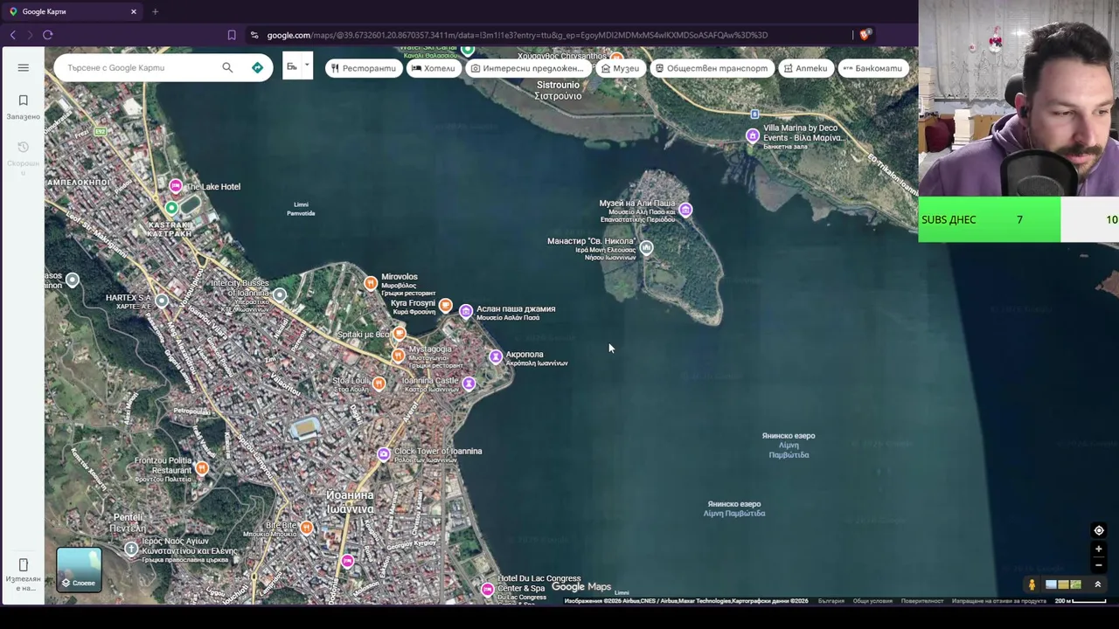Open the Google Maps hamburger menu
The image size is (1119, 629).
click(24, 67)
